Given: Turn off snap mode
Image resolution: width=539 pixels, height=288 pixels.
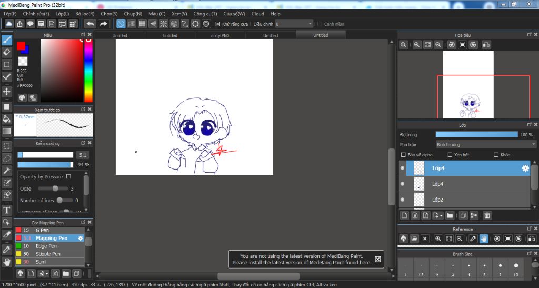Looking at the screenshot, I should [121, 24].
